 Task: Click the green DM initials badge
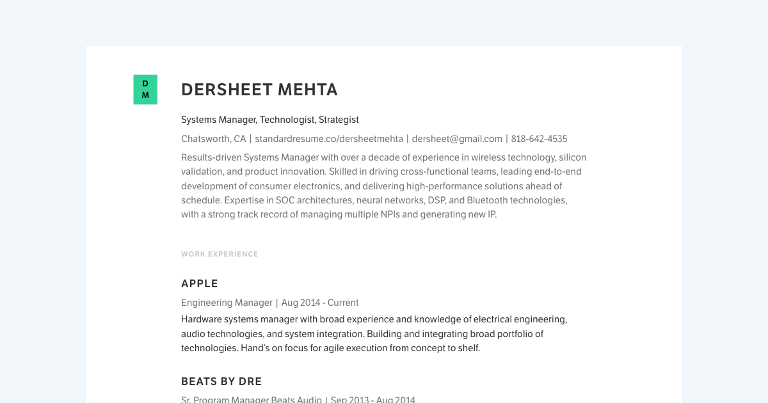145,90
